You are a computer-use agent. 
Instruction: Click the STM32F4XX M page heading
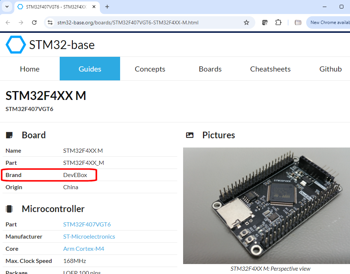[x=46, y=96]
